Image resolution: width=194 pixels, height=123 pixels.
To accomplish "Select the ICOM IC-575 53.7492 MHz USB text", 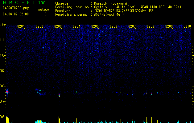I will click(124, 11).
